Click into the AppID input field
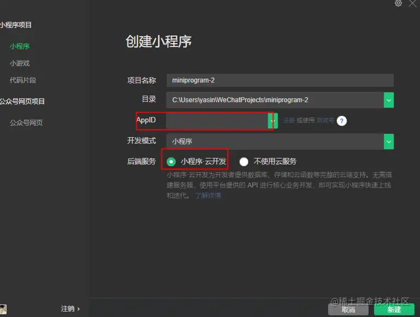Viewport: 420px width, 317px height. [x=217, y=121]
